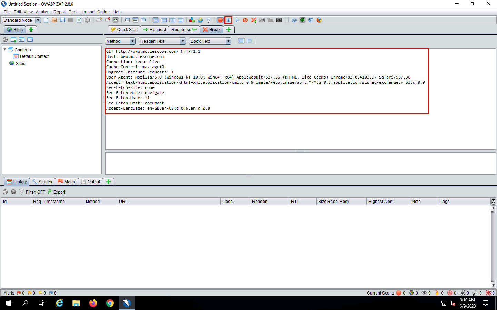Import context icon in Sites panel
497x310 pixels.
pyautogui.click(x=22, y=40)
